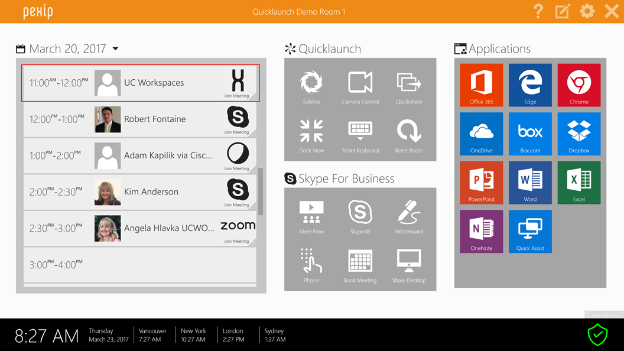Open Excel tile
This screenshot has width=624, height=351.
(579, 183)
